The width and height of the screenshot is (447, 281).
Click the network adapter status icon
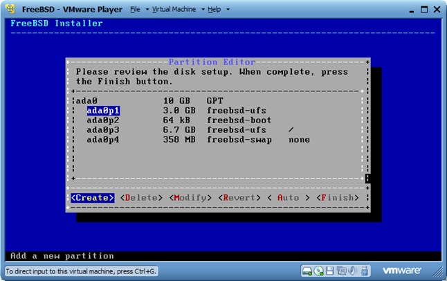coord(341,271)
